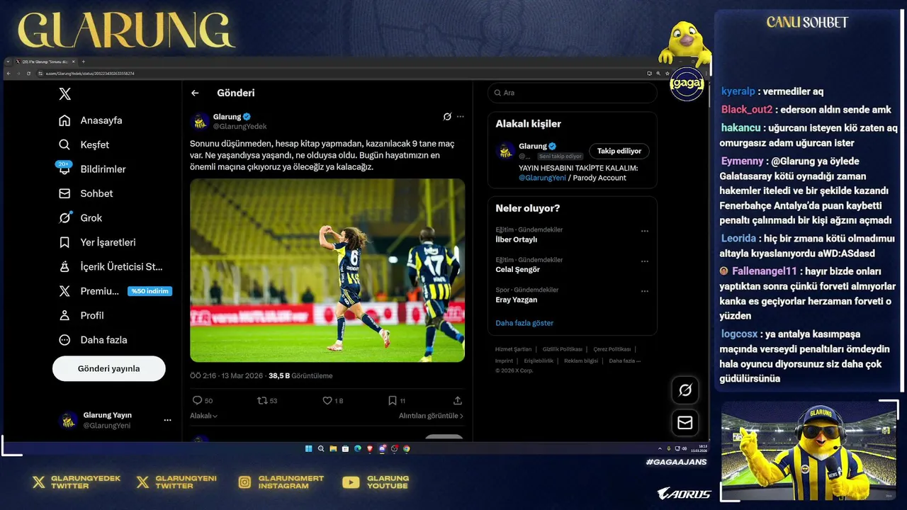
Task: Open Brave browser from the taskbar
Action: pyautogui.click(x=370, y=448)
